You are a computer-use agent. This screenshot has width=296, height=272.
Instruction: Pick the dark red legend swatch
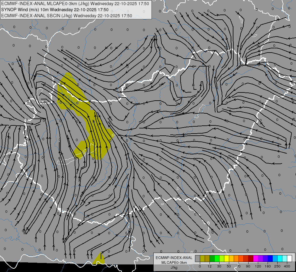(x=251, y=258)
